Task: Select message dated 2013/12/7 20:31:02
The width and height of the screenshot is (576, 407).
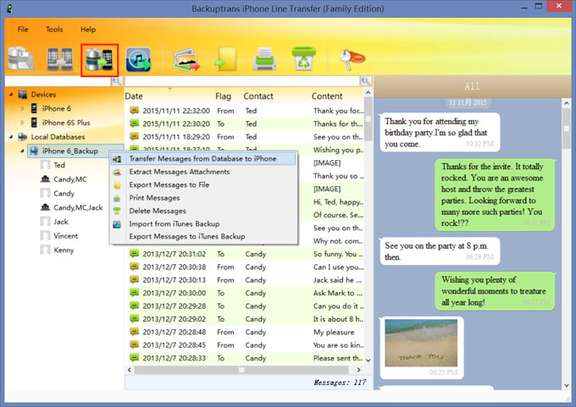Action: [246, 254]
